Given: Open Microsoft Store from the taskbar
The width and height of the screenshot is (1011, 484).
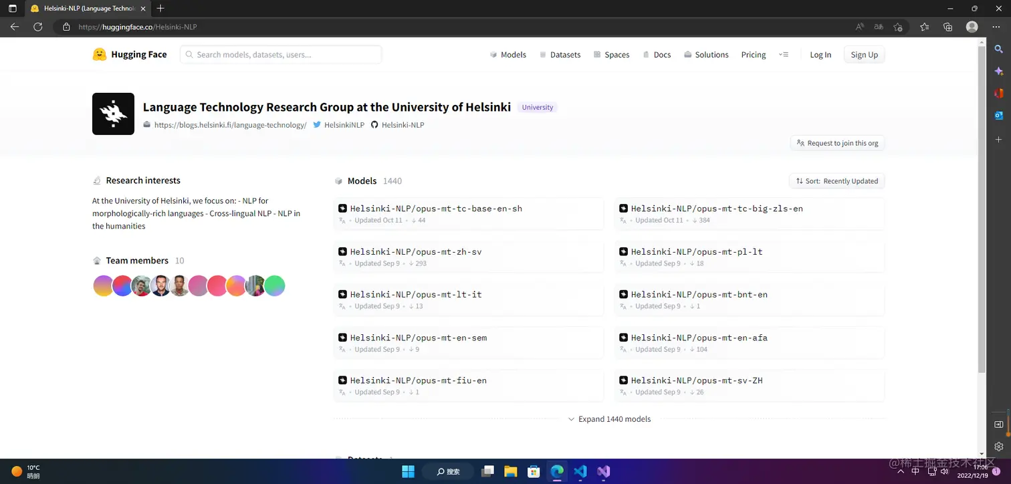Looking at the screenshot, I should click(x=534, y=471).
